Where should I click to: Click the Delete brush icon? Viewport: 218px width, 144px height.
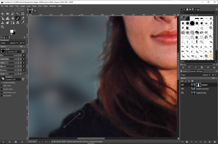point(202,67)
